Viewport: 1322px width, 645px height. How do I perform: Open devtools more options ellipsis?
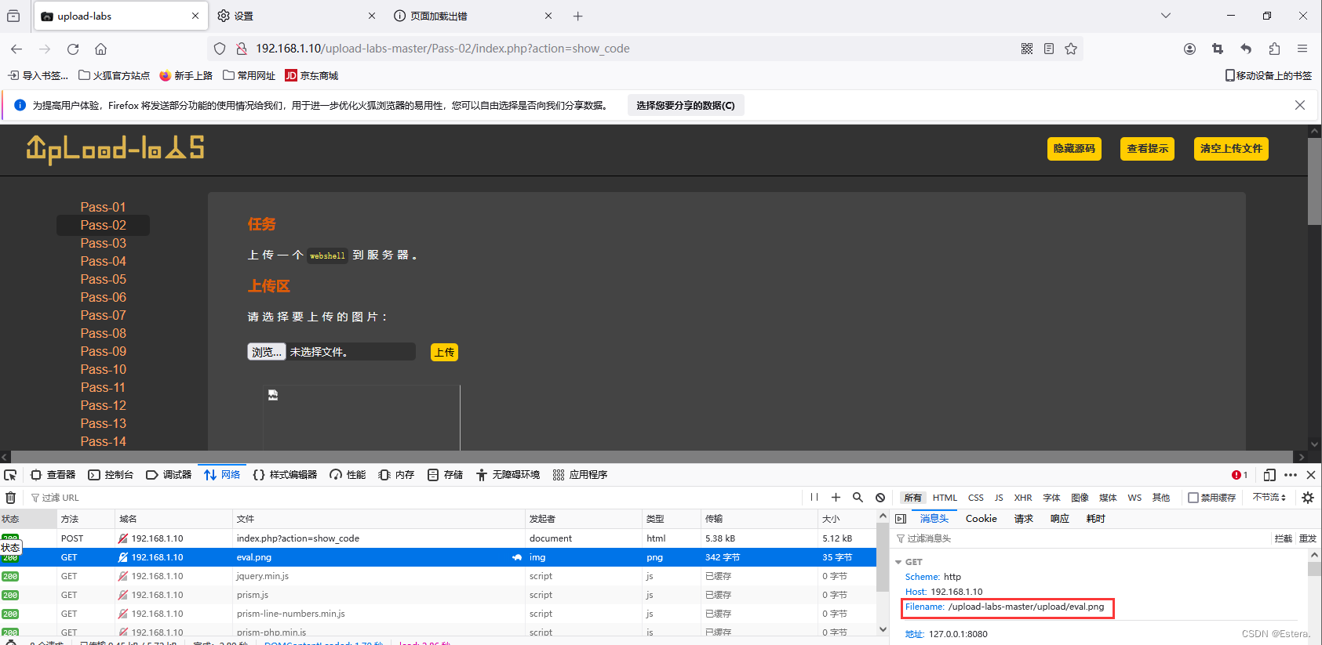pos(1291,475)
